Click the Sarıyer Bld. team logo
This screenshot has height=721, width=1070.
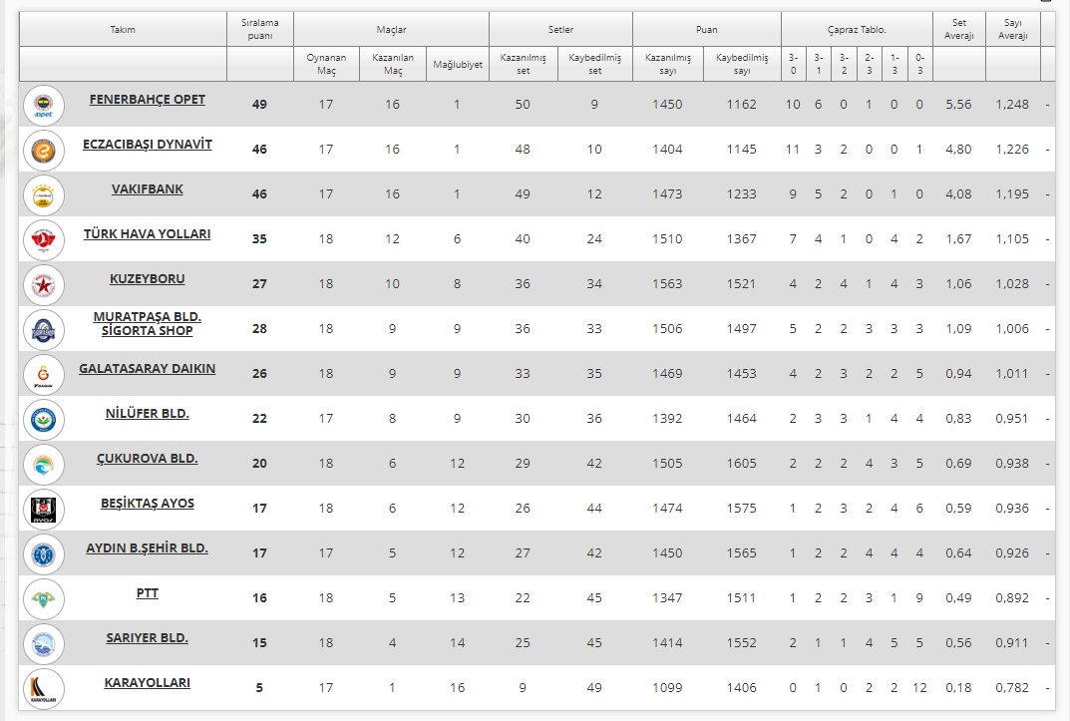click(x=44, y=643)
